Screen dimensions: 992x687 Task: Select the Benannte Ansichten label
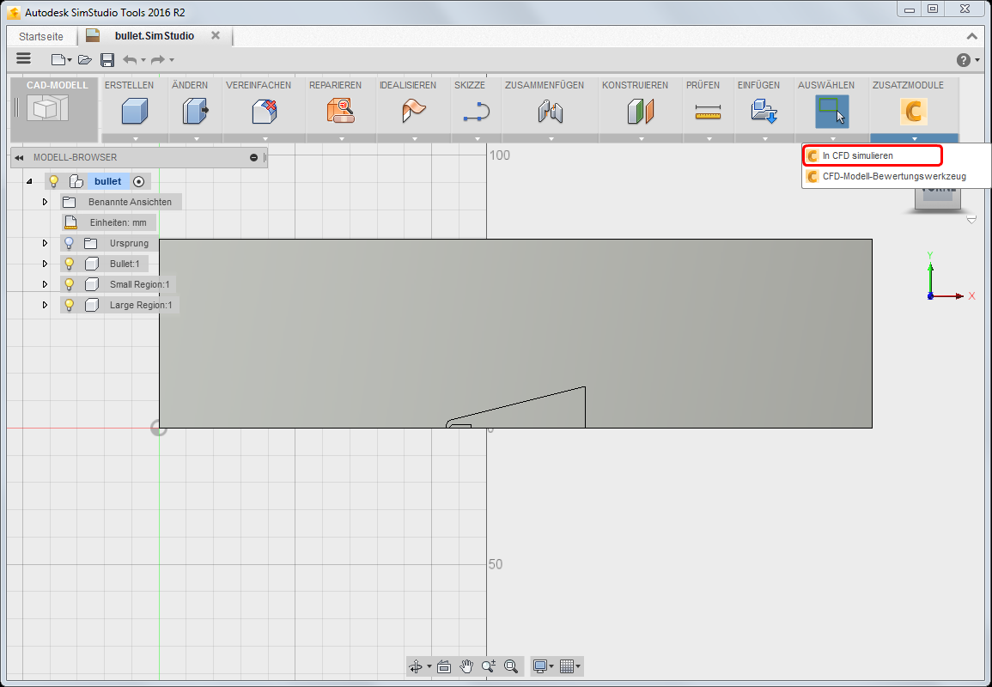click(x=130, y=202)
